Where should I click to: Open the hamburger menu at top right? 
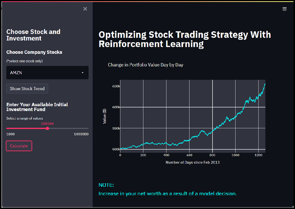tap(284, 9)
